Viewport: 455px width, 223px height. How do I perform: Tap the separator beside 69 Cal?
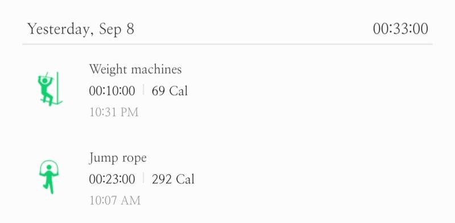click(143, 90)
